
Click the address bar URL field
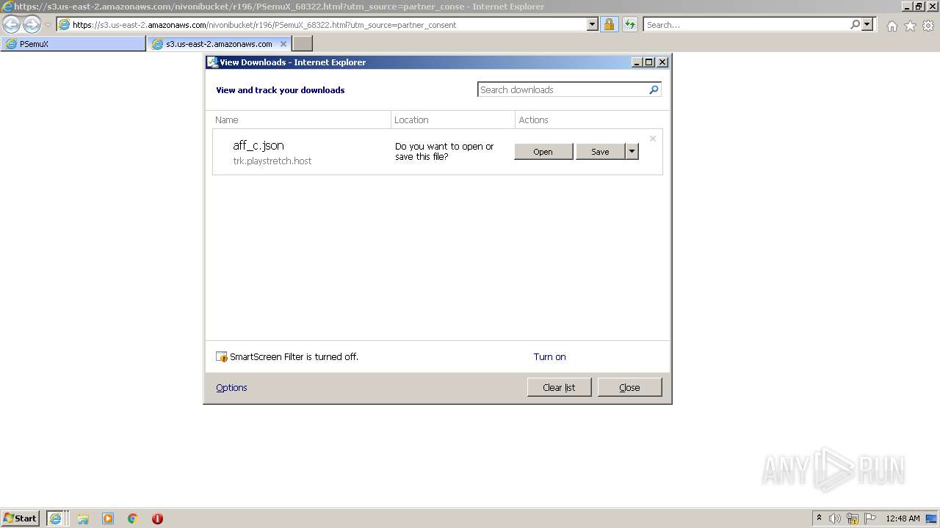[322, 24]
